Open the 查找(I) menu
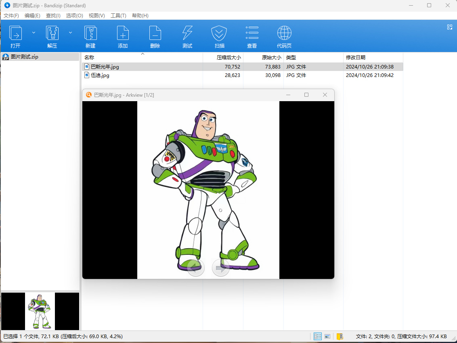Screen dimensions: 457x343 click(53, 15)
